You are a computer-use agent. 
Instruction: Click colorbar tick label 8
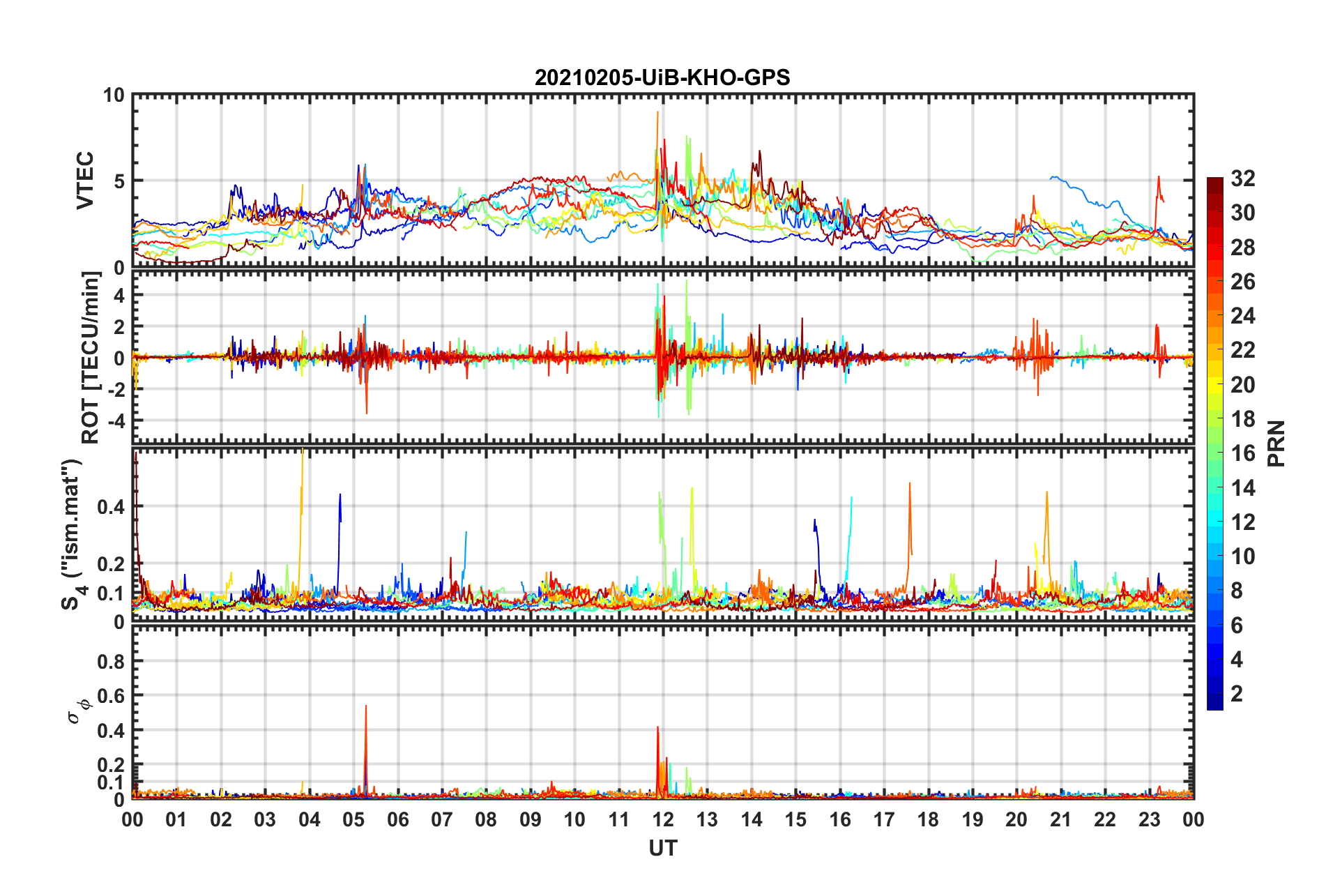coord(1237,591)
